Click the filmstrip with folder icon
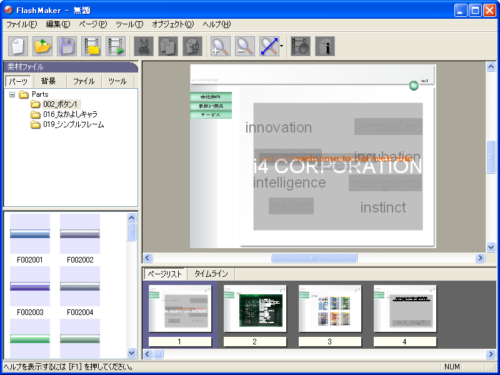Screen dimensions: 500x375 (x=91, y=46)
